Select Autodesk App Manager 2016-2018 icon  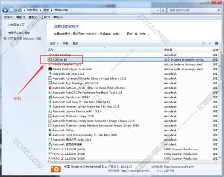click(x=50, y=83)
